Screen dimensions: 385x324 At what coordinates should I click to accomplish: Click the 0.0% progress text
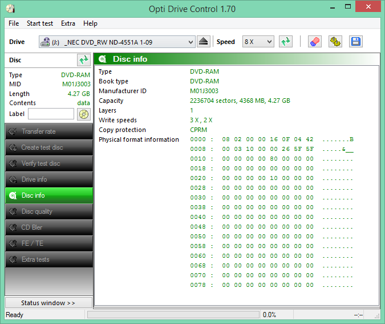click(269, 315)
